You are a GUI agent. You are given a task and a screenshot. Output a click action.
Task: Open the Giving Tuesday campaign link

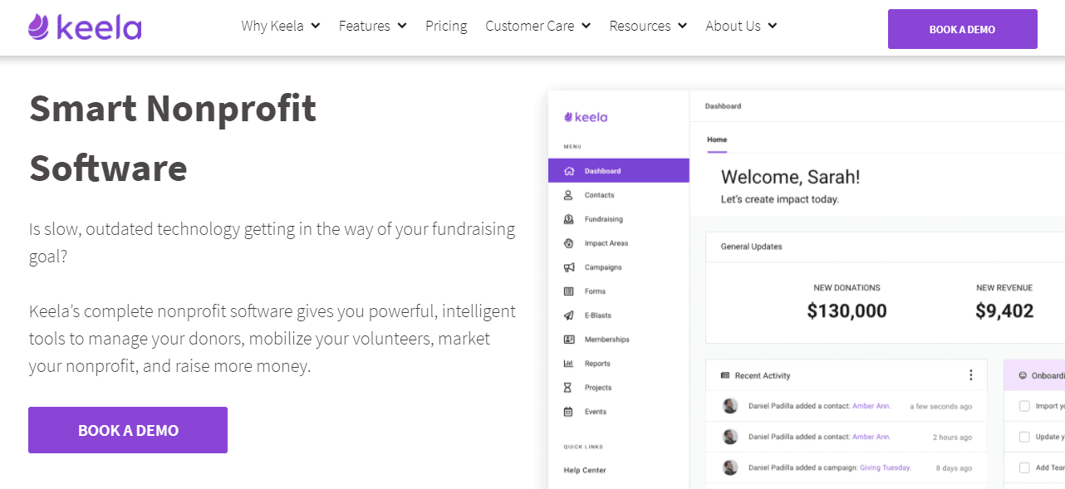coord(885,467)
